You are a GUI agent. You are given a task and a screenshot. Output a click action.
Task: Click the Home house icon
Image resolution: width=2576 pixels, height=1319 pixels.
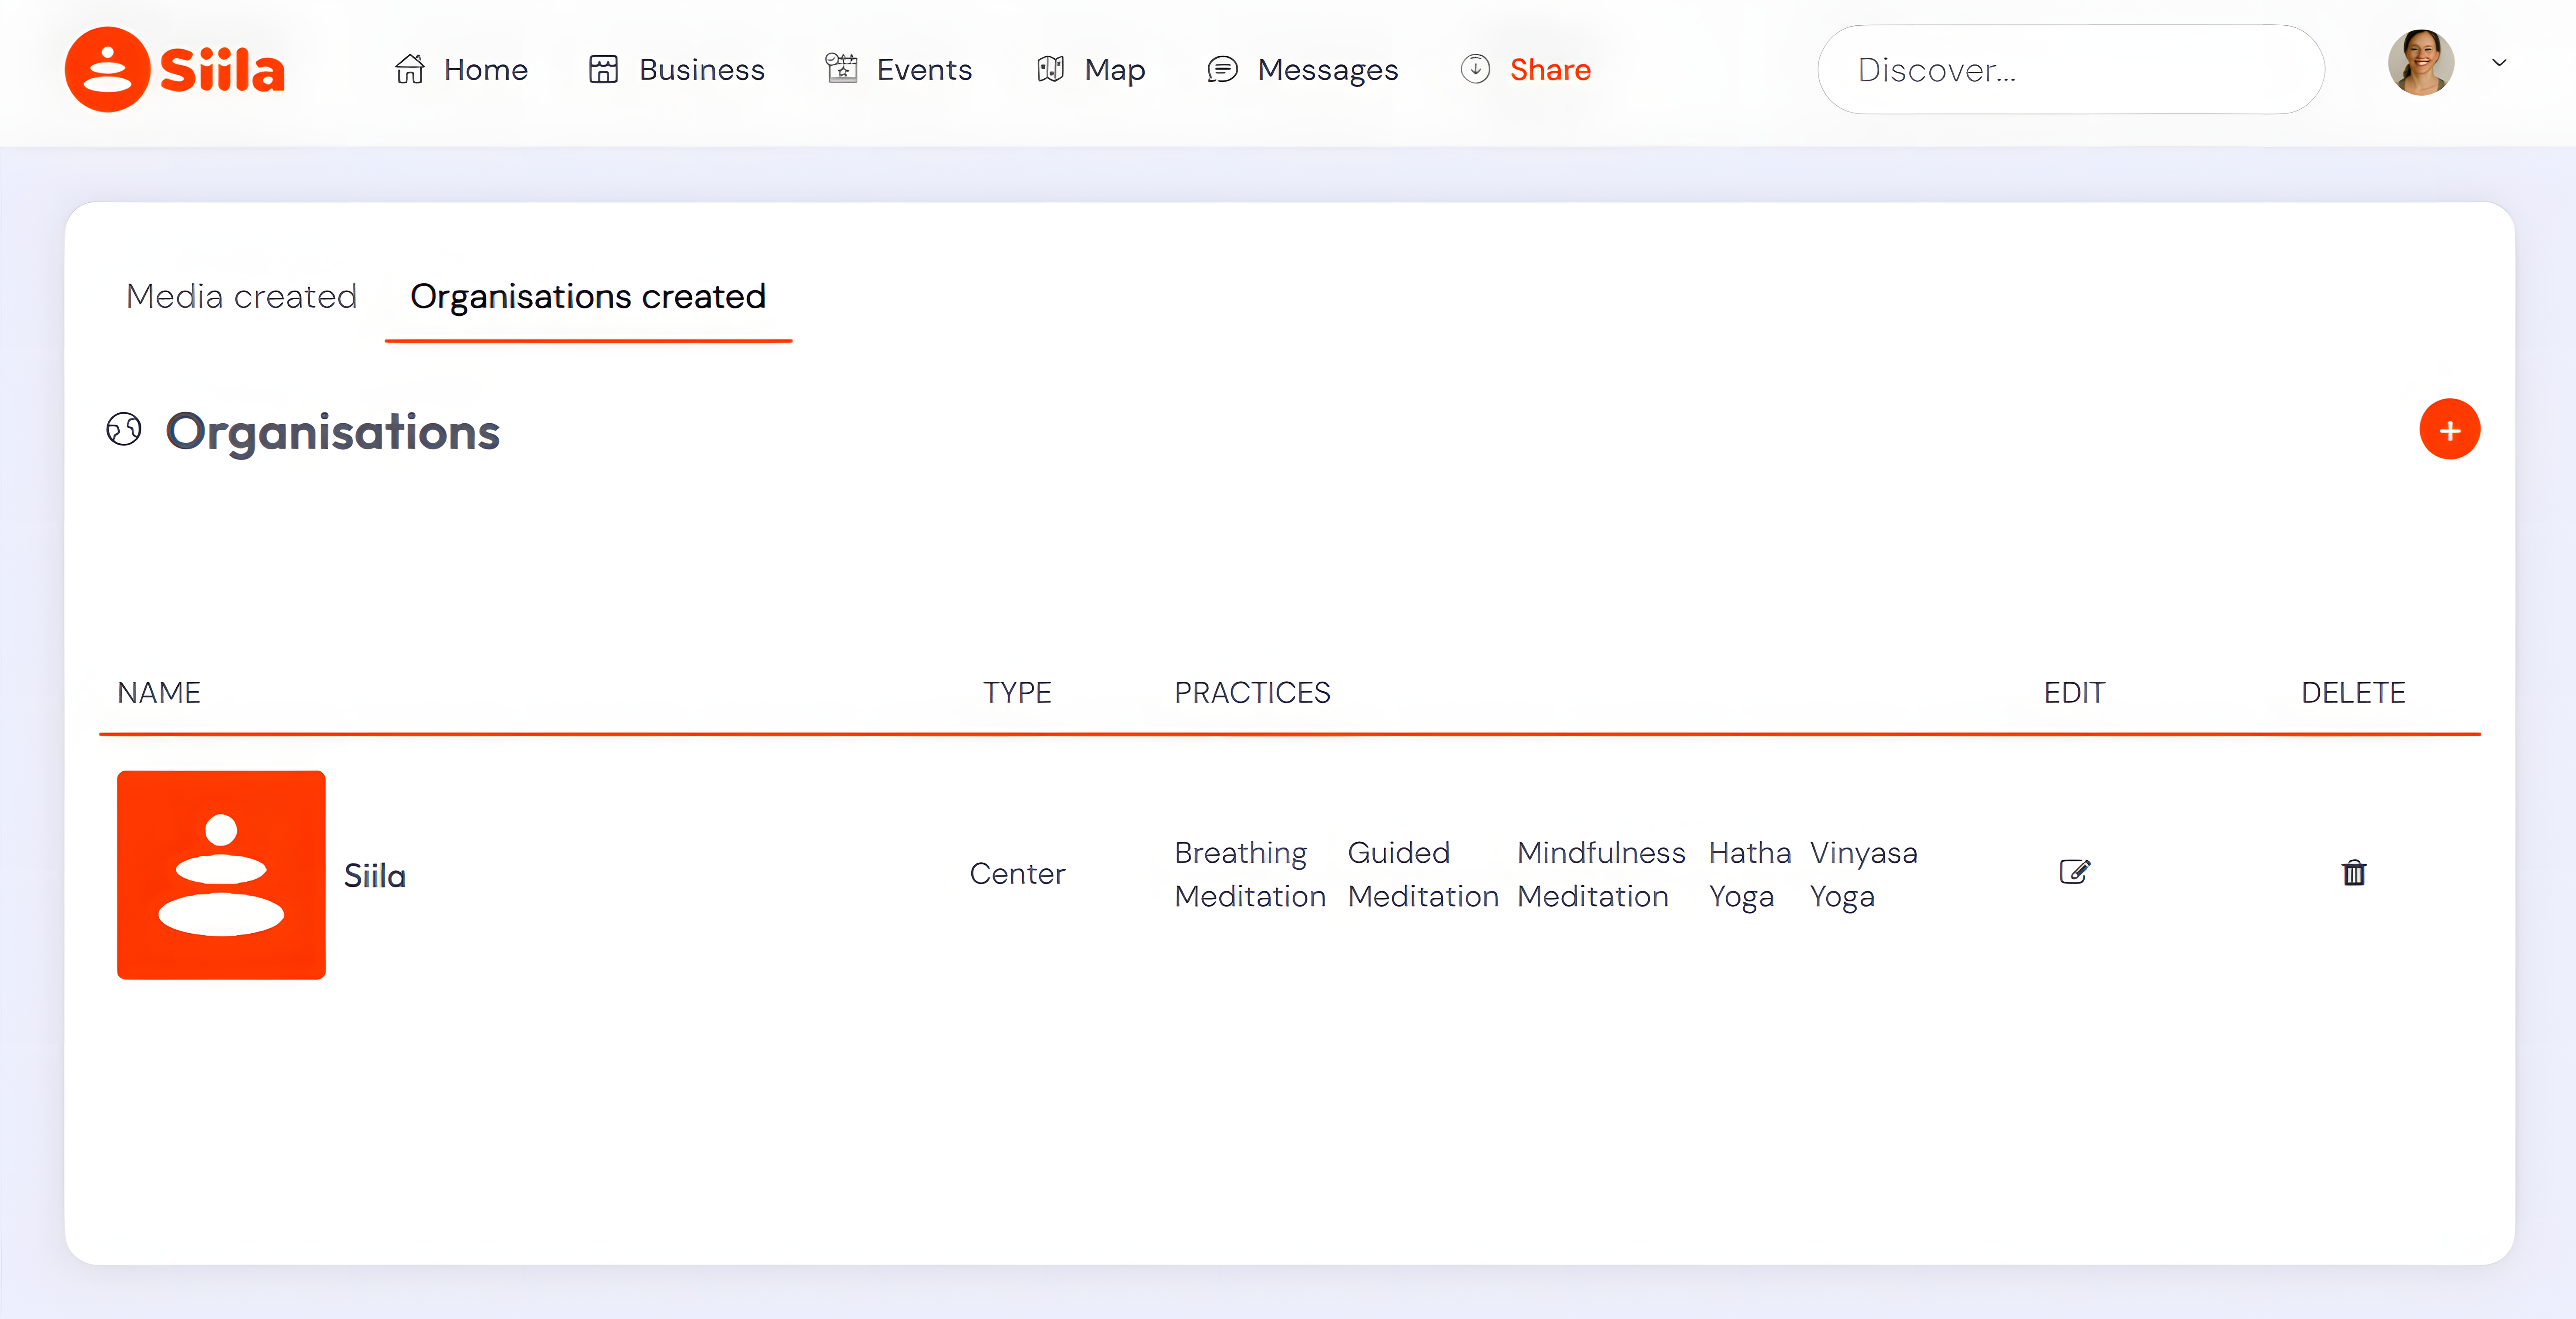(410, 69)
